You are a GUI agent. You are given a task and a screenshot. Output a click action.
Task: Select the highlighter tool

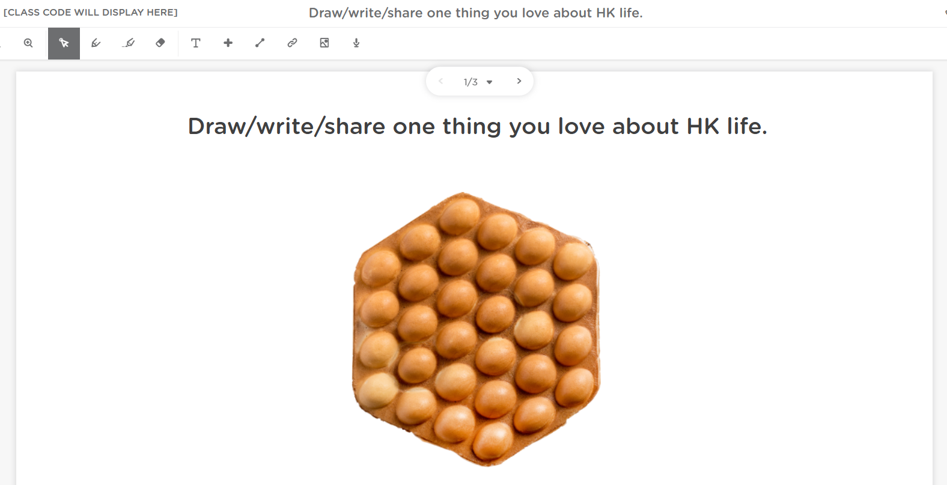click(x=128, y=43)
